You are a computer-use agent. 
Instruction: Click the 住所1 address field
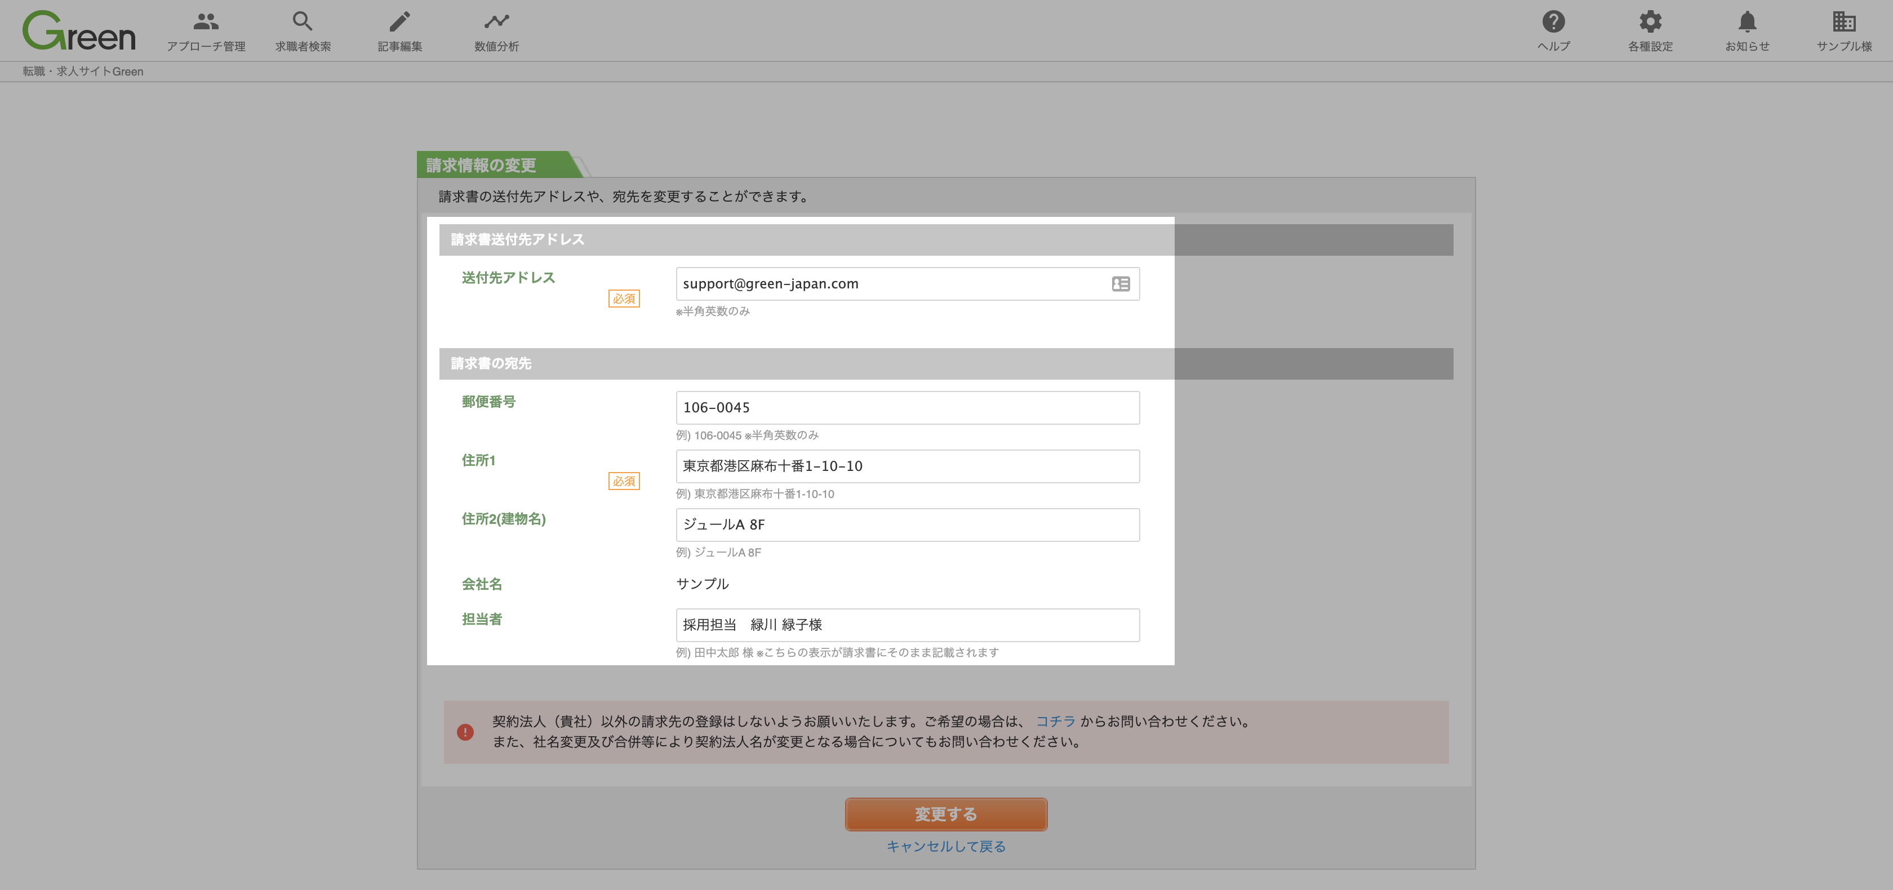coord(908,466)
